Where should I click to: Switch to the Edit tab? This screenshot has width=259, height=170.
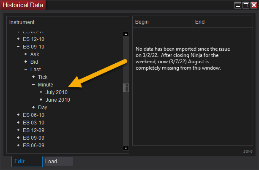(x=27, y=161)
